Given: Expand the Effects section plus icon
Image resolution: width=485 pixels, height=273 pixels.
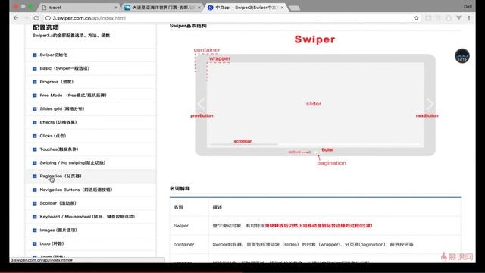Looking at the screenshot, I should tap(34, 123).
